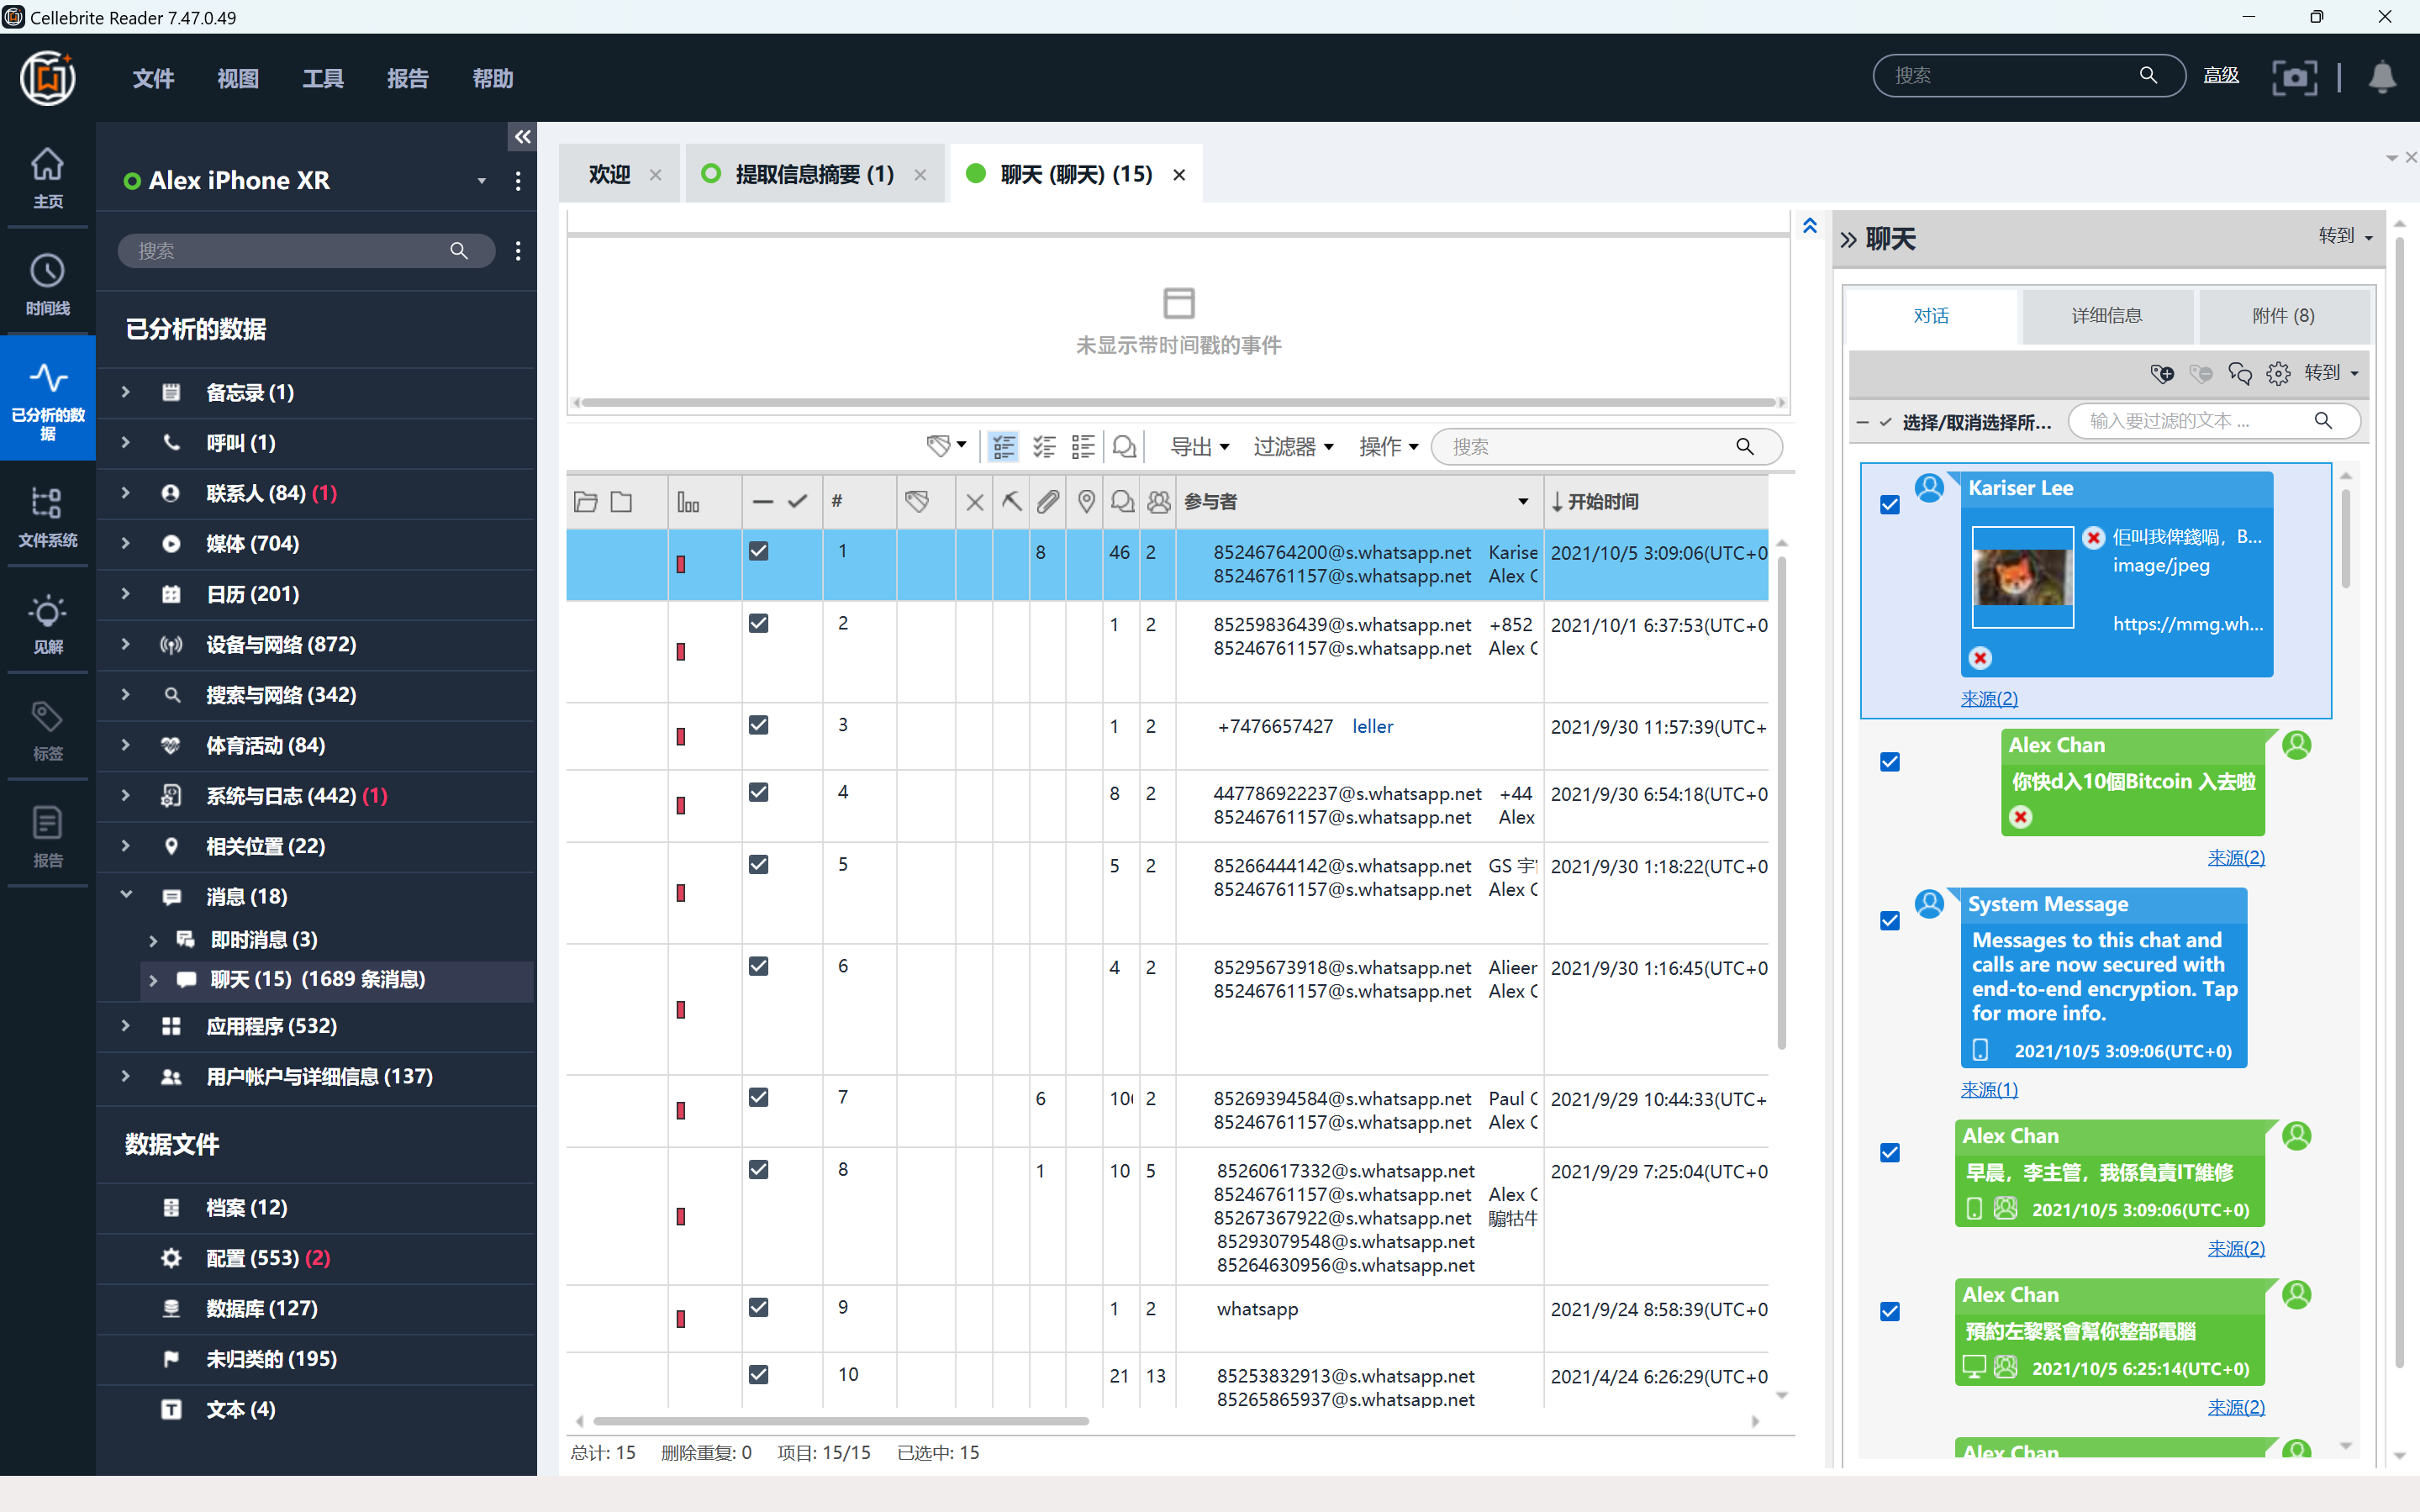Switch to the 详细信息 tab
The width and height of the screenshot is (2420, 1512).
pyautogui.click(x=2106, y=316)
